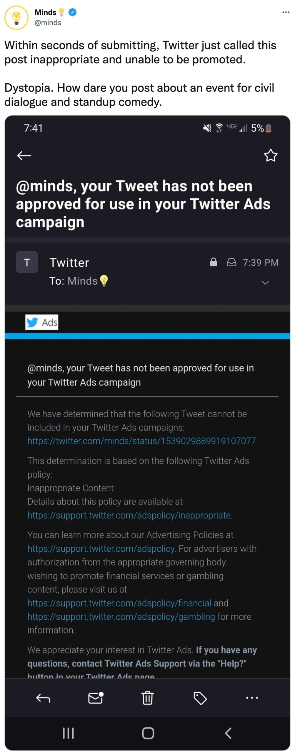Open the rejected tweet status link
The image size is (295, 754).
pyautogui.click(x=141, y=441)
